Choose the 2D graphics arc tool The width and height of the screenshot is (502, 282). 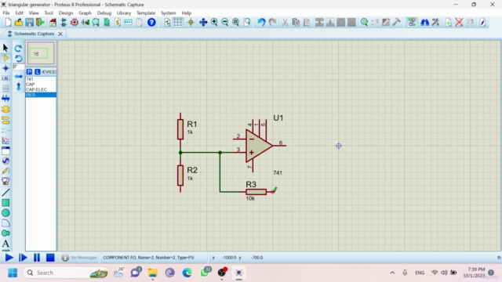(x=5, y=223)
